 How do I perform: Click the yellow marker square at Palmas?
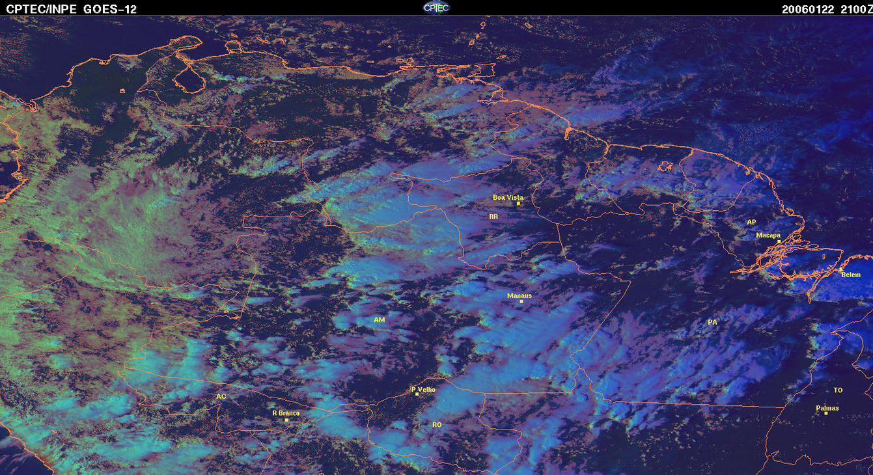click(825, 414)
